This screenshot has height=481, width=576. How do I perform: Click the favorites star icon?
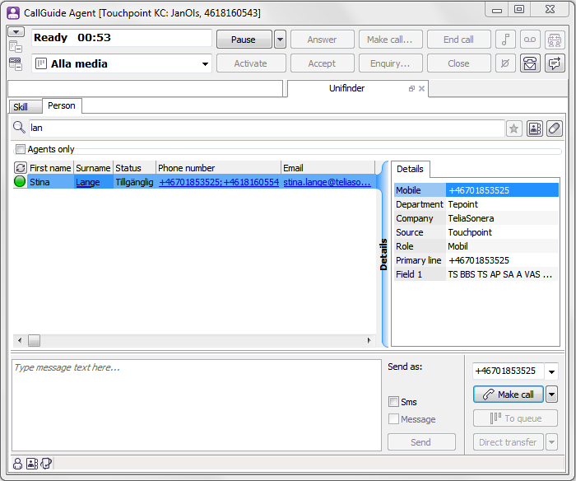514,128
